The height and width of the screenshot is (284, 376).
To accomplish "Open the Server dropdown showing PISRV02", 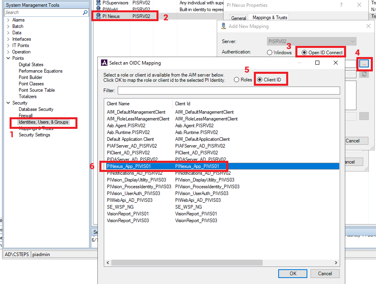I will (x=311, y=41).
